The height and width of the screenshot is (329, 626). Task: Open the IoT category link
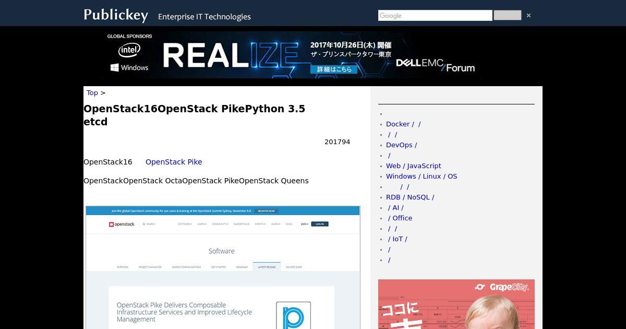click(x=398, y=239)
